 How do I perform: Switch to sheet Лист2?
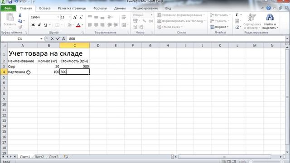(x=39, y=157)
